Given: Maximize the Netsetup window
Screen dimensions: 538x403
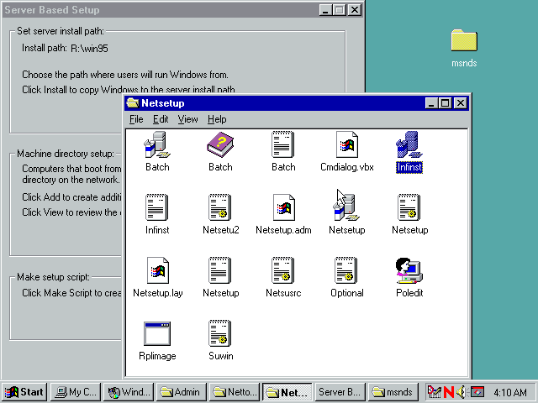Looking at the screenshot, I should tap(446, 102).
